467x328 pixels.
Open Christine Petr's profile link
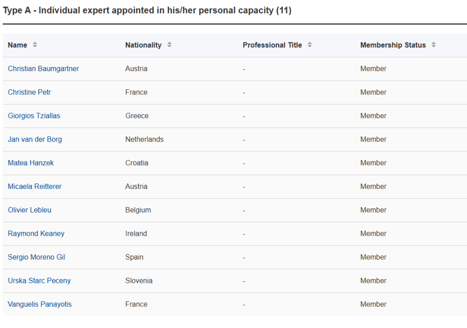pyautogui.click(x=29, y=92)
